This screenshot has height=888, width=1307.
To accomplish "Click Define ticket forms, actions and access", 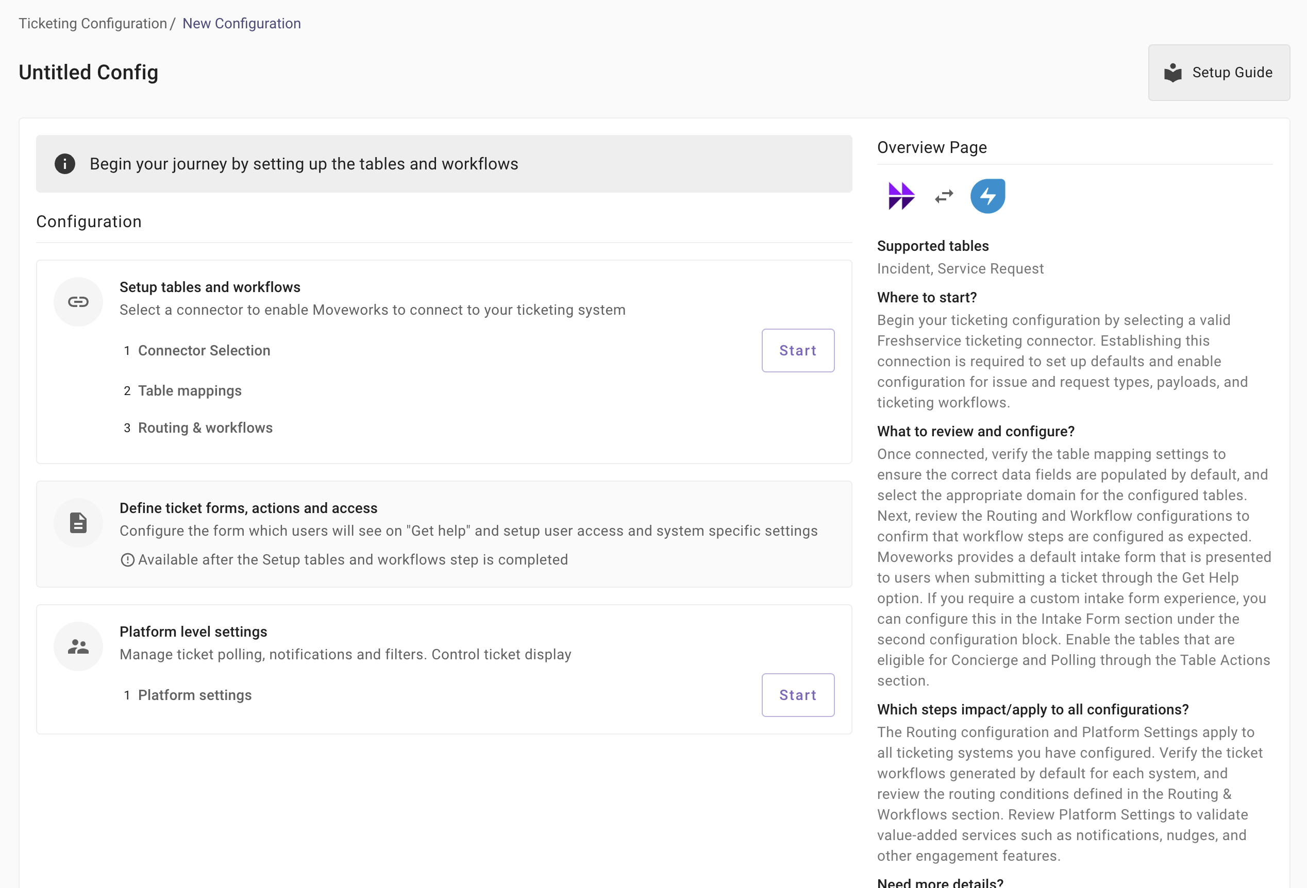I will tap(248, 508).
